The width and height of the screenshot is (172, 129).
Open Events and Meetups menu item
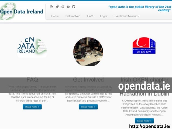126,16
